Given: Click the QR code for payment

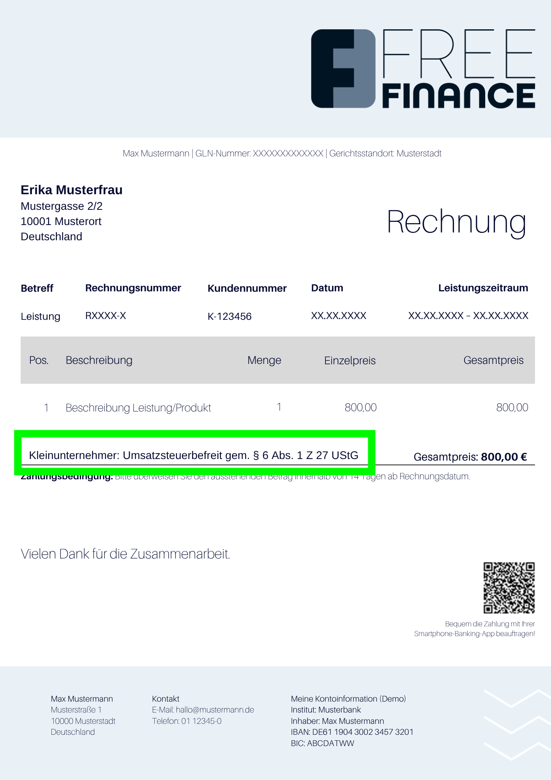Looking at the screenshot, I should pos(509,587).
